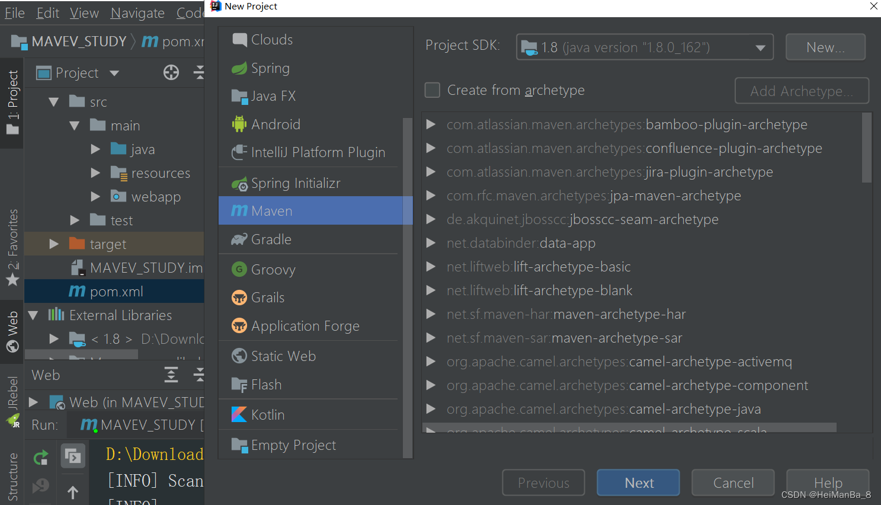Click the Next button
The width and height of the screenshot is (881, 505).
(x=638, y=482)
